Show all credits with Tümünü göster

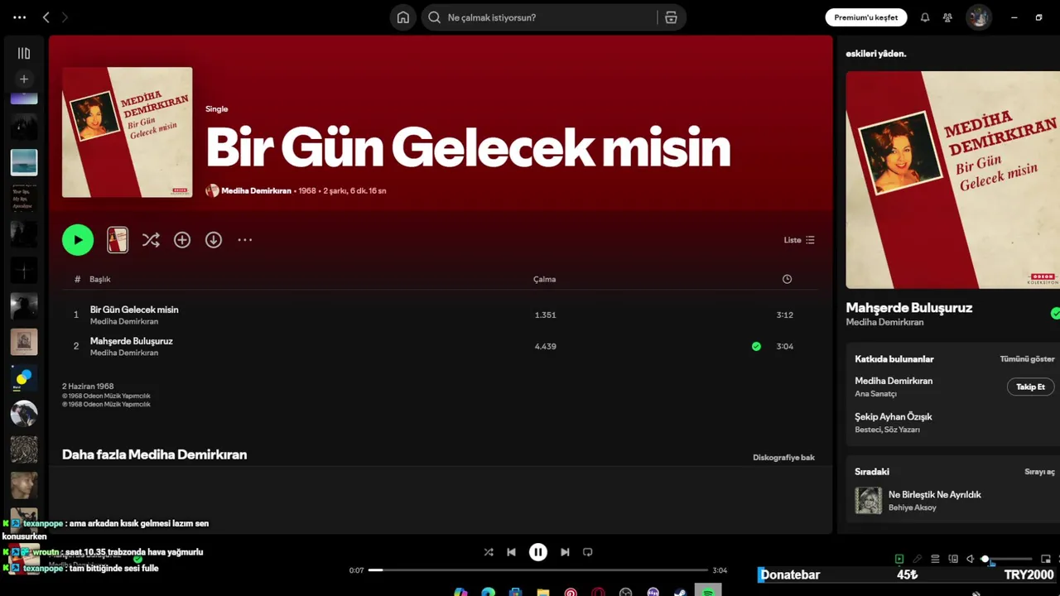click(1027, 359)
